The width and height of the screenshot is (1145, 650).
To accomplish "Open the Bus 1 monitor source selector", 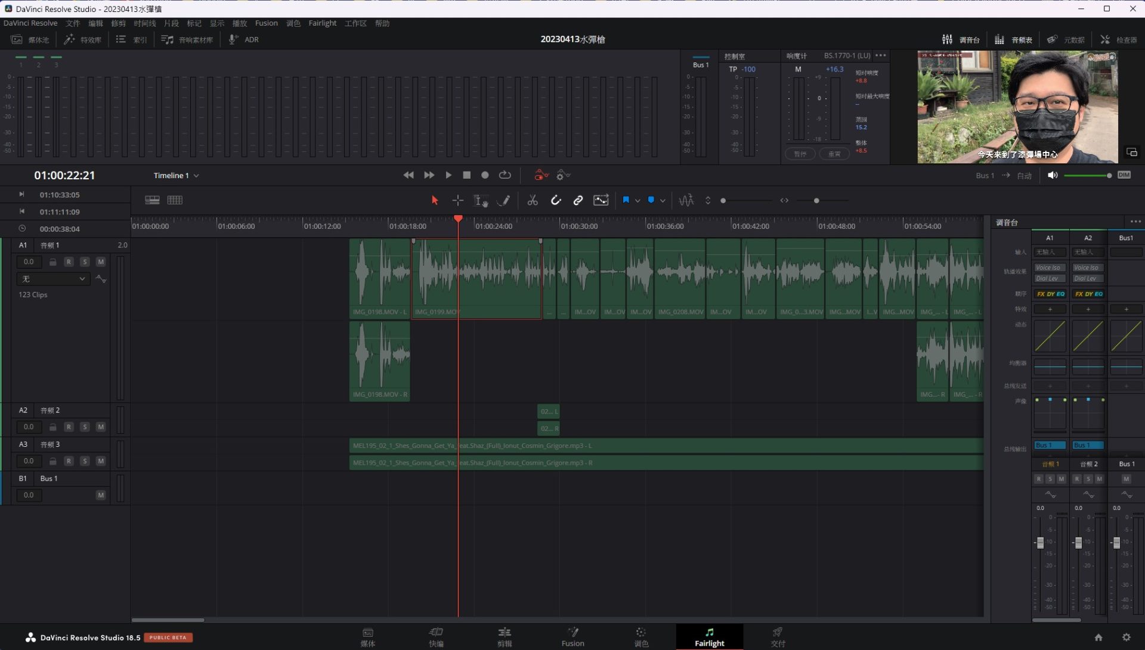I will click(x=985, y=175).
